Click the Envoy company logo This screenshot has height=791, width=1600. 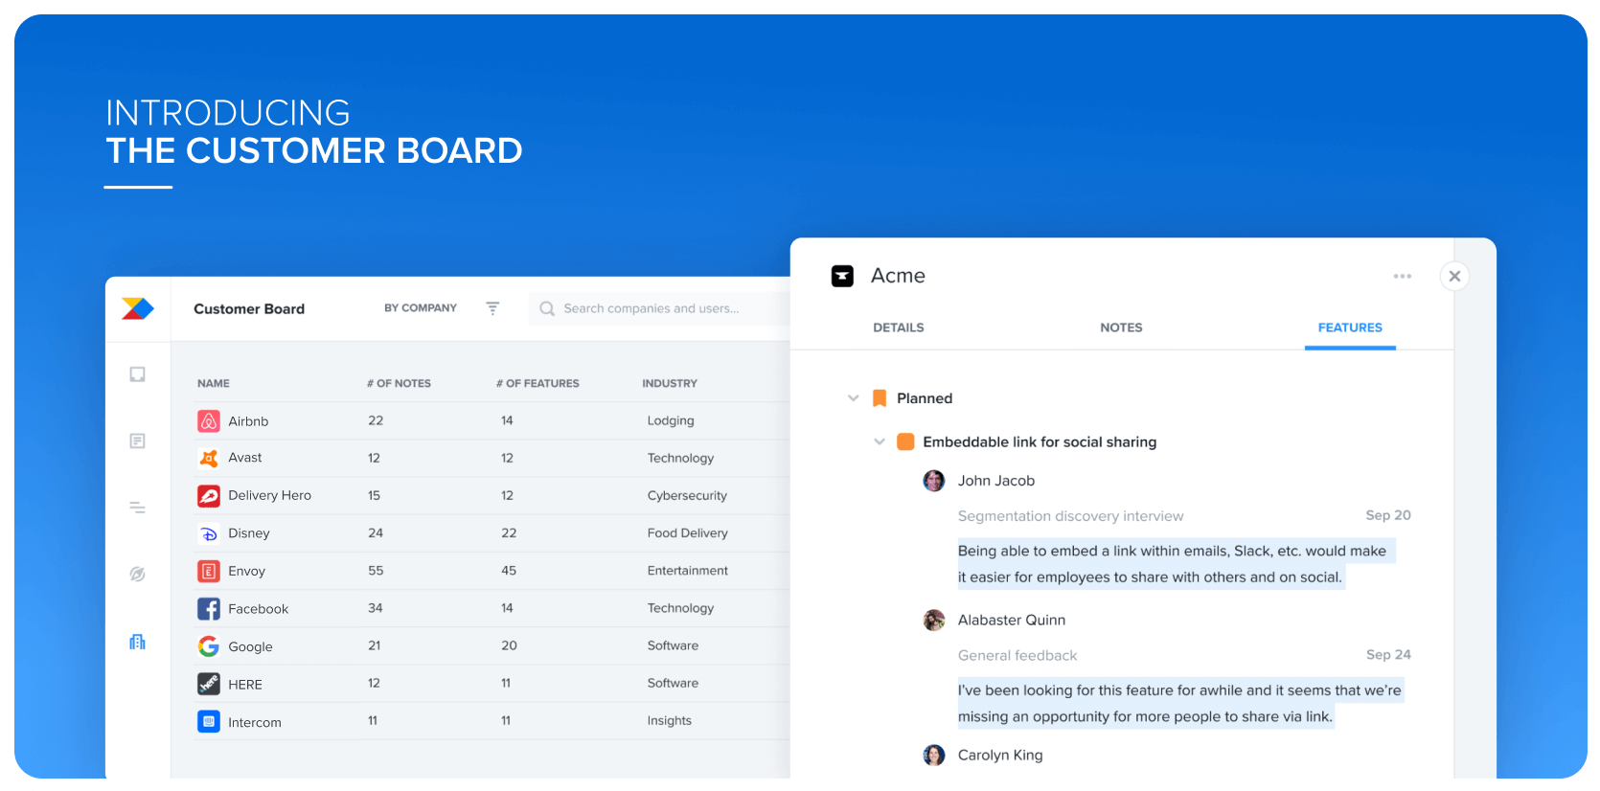(209, 572)
